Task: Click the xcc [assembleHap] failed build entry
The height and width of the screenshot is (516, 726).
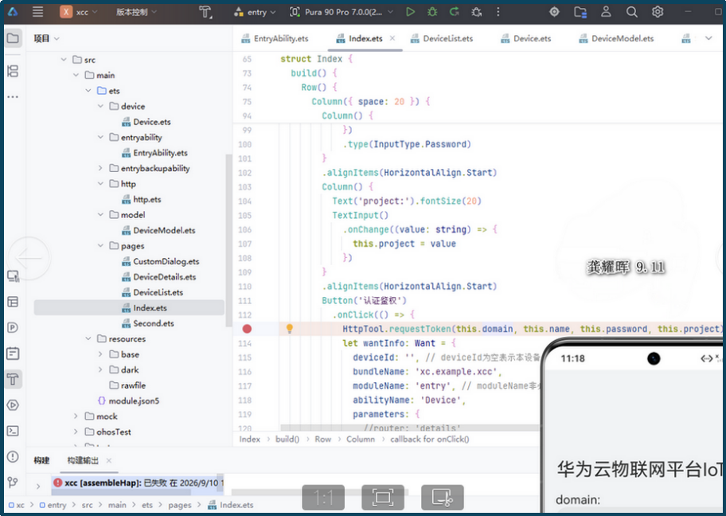Action: pos(138,483)
